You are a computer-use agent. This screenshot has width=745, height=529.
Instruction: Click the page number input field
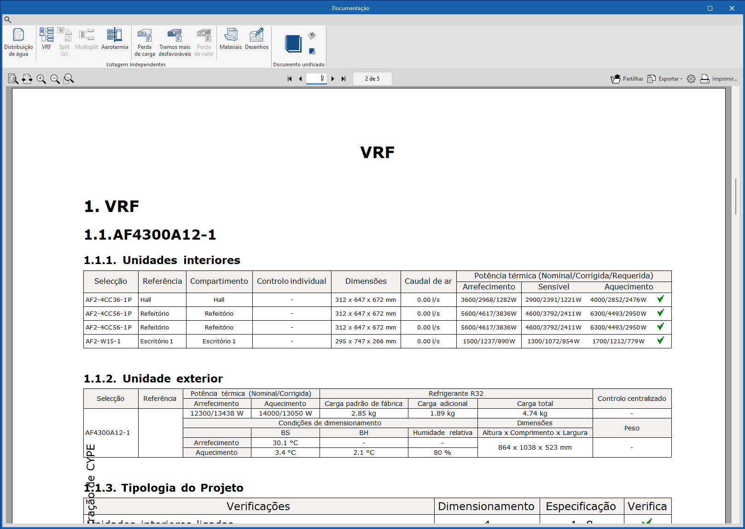[316, 78]
